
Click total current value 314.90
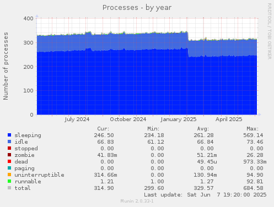coord(104,188)
